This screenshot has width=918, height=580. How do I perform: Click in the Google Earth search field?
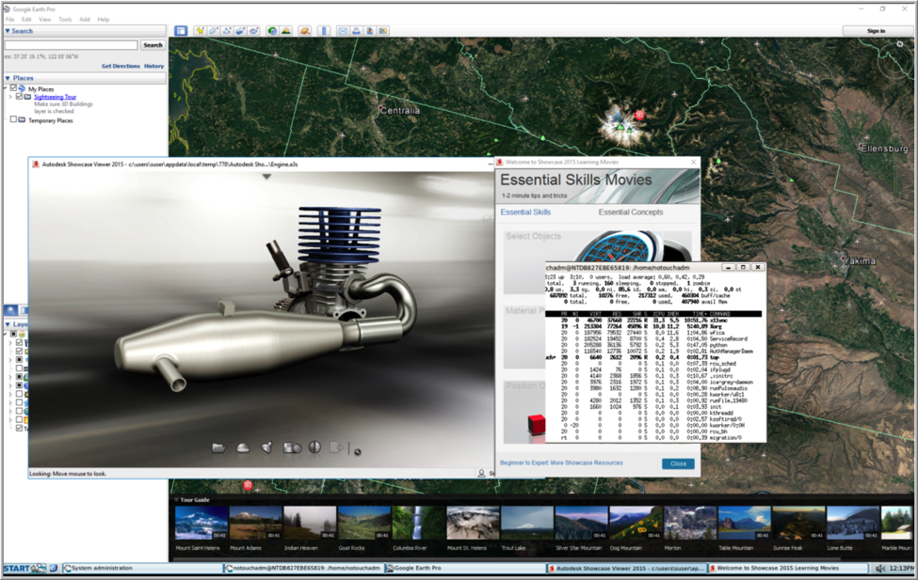(72, 45)
